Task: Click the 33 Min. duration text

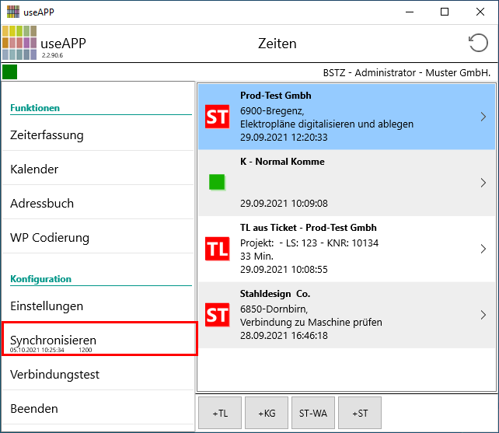Action: [256, 256]
